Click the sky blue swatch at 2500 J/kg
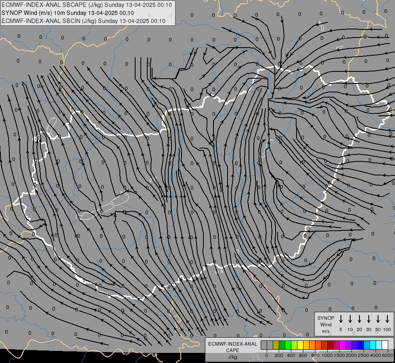This screenshot has width=395, height=363. [x=367, y=345]
